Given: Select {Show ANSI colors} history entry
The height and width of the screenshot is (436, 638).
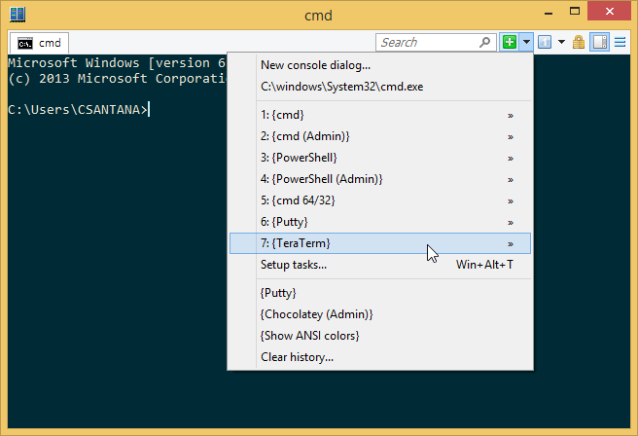Looking at the screenshot, I should (x=309, y=336).
